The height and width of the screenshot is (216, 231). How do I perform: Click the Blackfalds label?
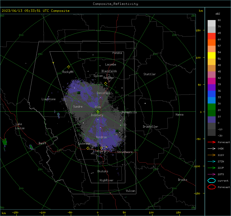tap(109, 71)
